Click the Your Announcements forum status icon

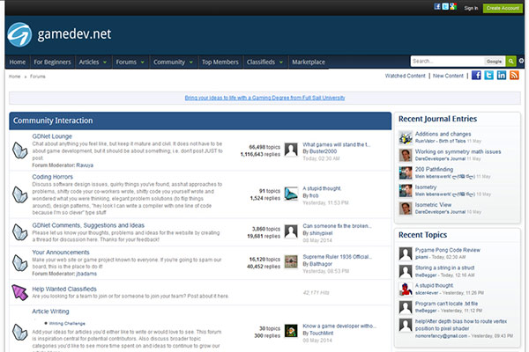[x=20, y=263]
